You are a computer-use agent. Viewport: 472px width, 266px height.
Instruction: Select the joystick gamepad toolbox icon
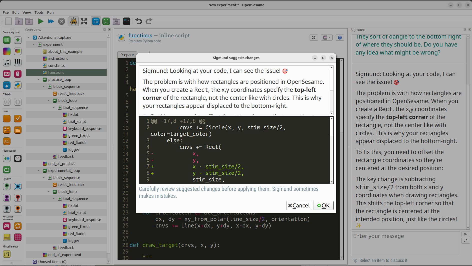tap(7, 226)
